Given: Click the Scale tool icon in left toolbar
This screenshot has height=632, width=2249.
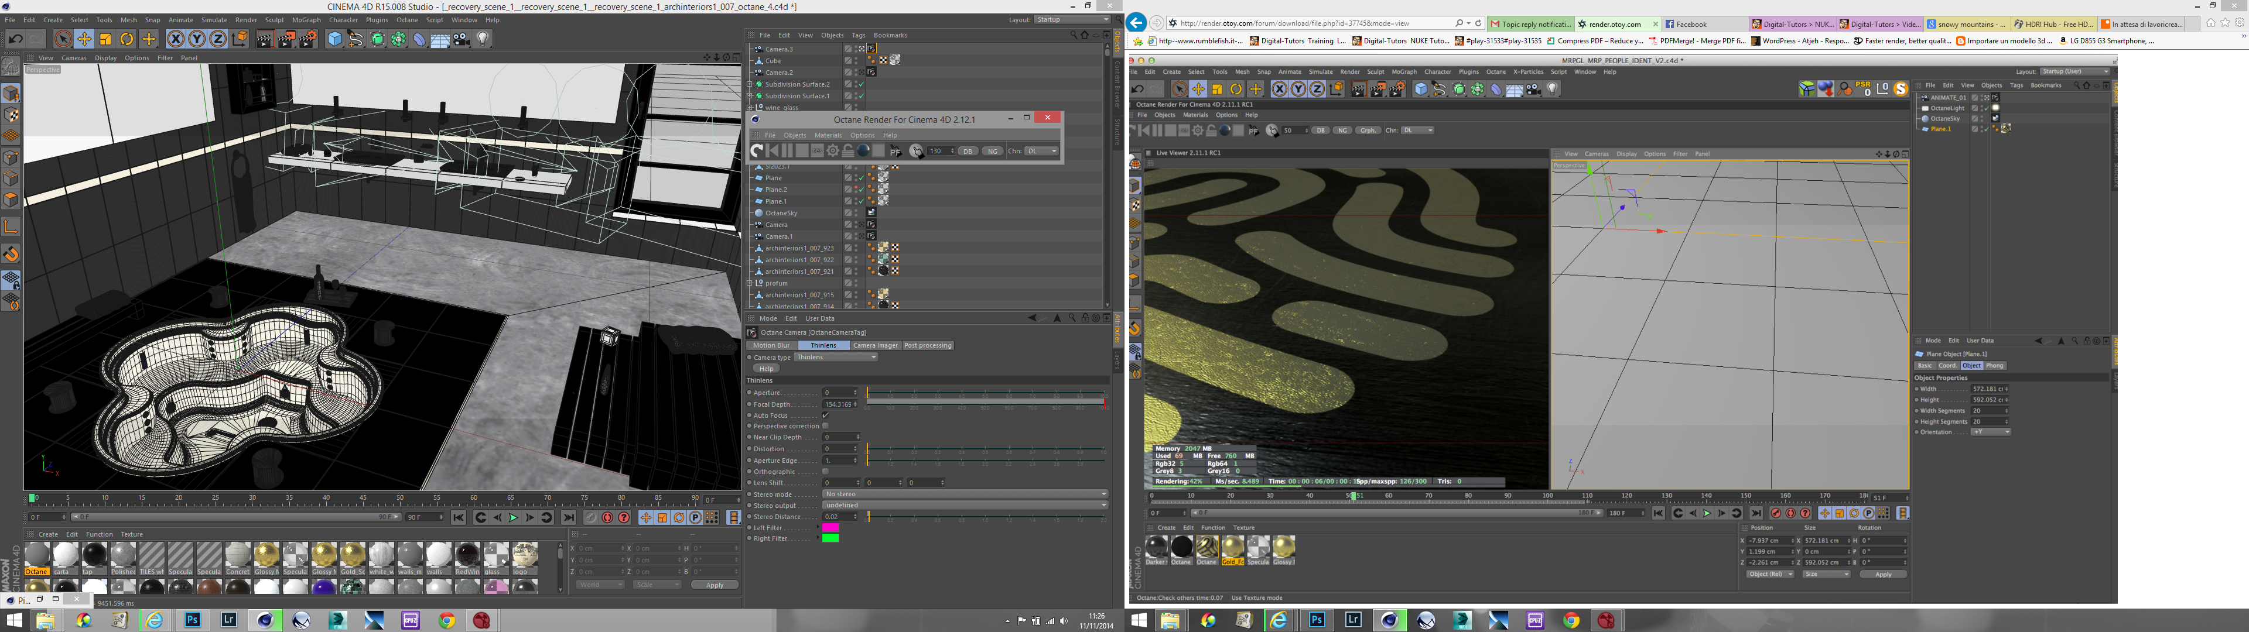Looking at the screenshot, I should (105, 39).
